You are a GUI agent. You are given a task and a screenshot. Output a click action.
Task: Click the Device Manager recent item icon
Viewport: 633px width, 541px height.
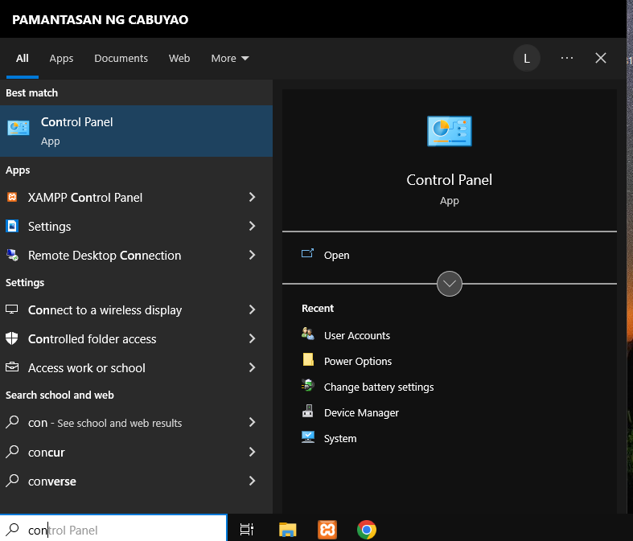[307, 411]
